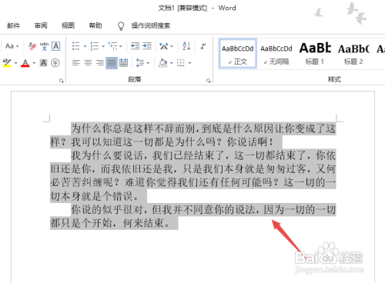Apply yellow text highlight color
The height and width of the screenshot is (283, 385).
7,63
